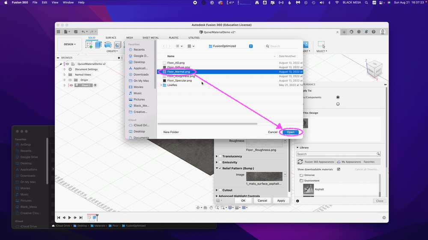The height and width of the screenshot is (240, 428).
Task: Expand Advanced Highlight Controls section
Action: pos(217,196)
